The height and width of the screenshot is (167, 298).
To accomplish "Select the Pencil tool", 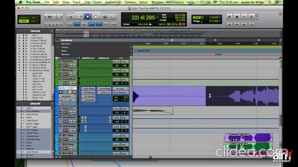I will [x=113, y=17].
